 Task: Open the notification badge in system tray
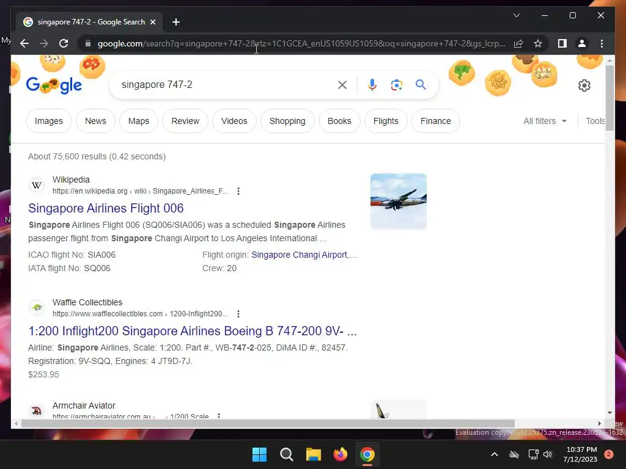pos(609,454)
